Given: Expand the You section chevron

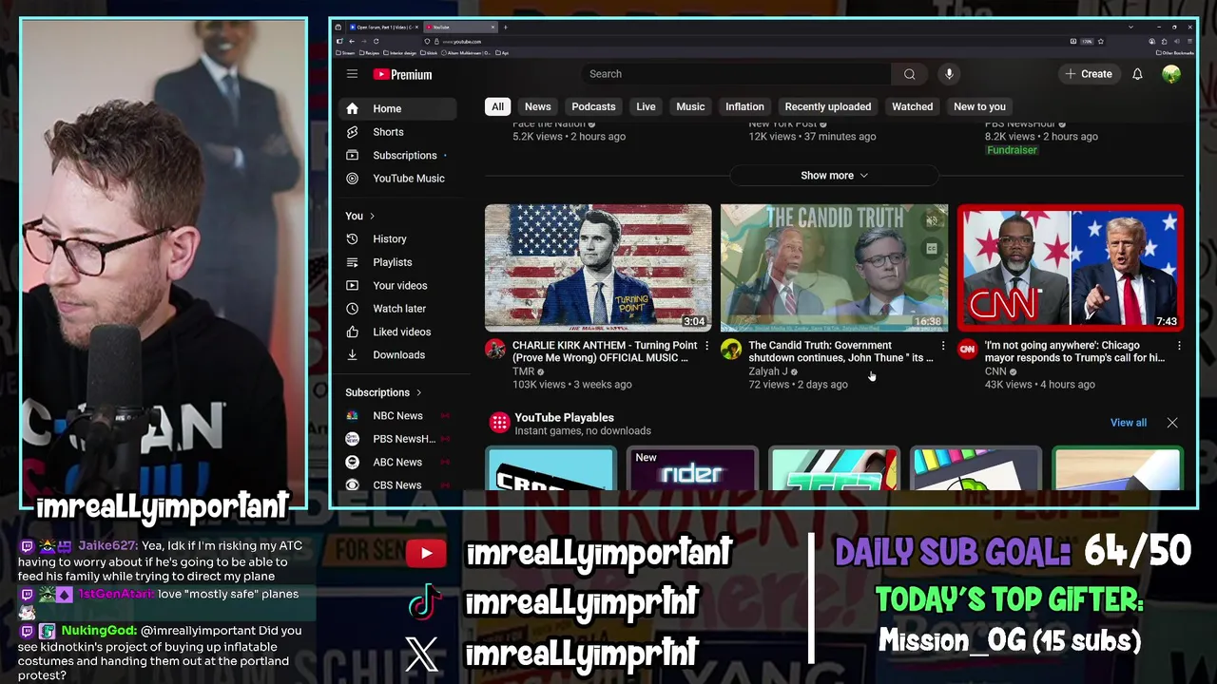Looking at the screenshot, I should coord(372,216).
